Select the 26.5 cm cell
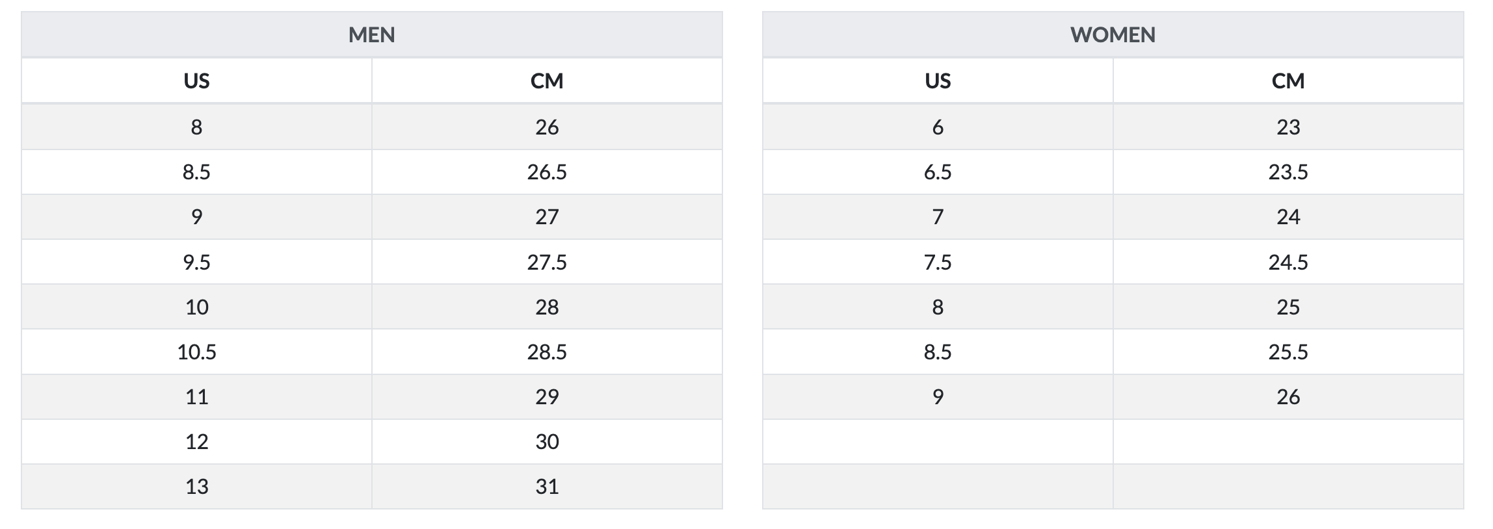 (547, 172)
